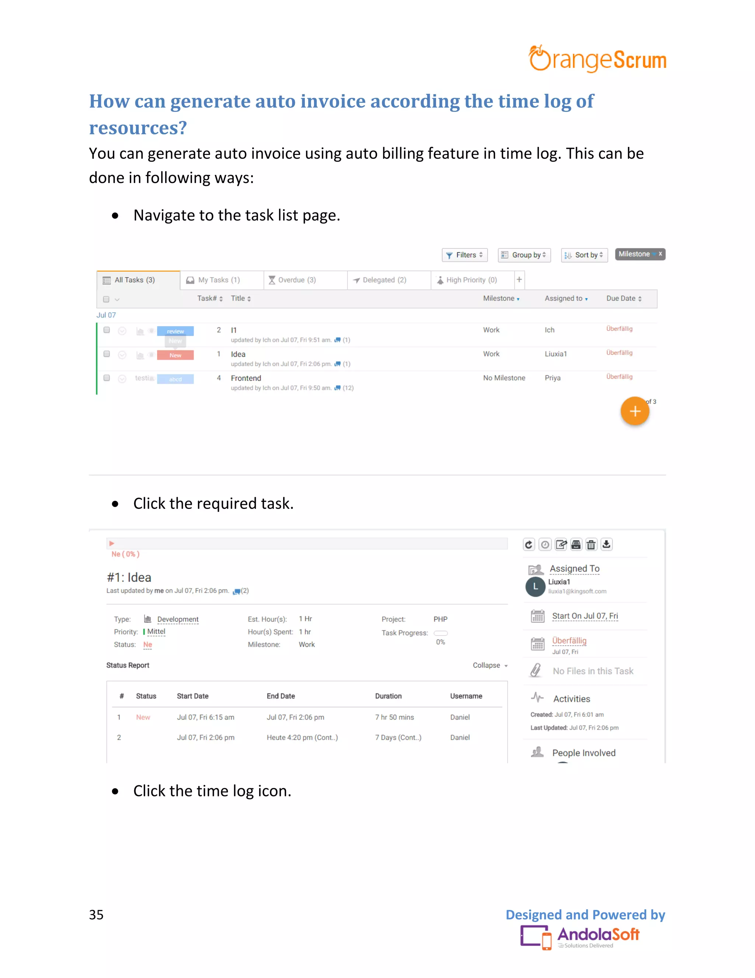
Task: Click comment icon on Idea task row
Action: pyautogui.click(x=338, y=364)
